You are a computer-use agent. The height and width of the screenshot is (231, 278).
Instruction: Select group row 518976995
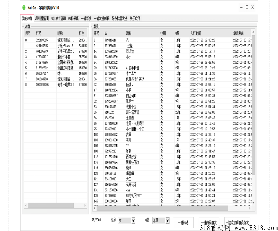pos(56,62)
